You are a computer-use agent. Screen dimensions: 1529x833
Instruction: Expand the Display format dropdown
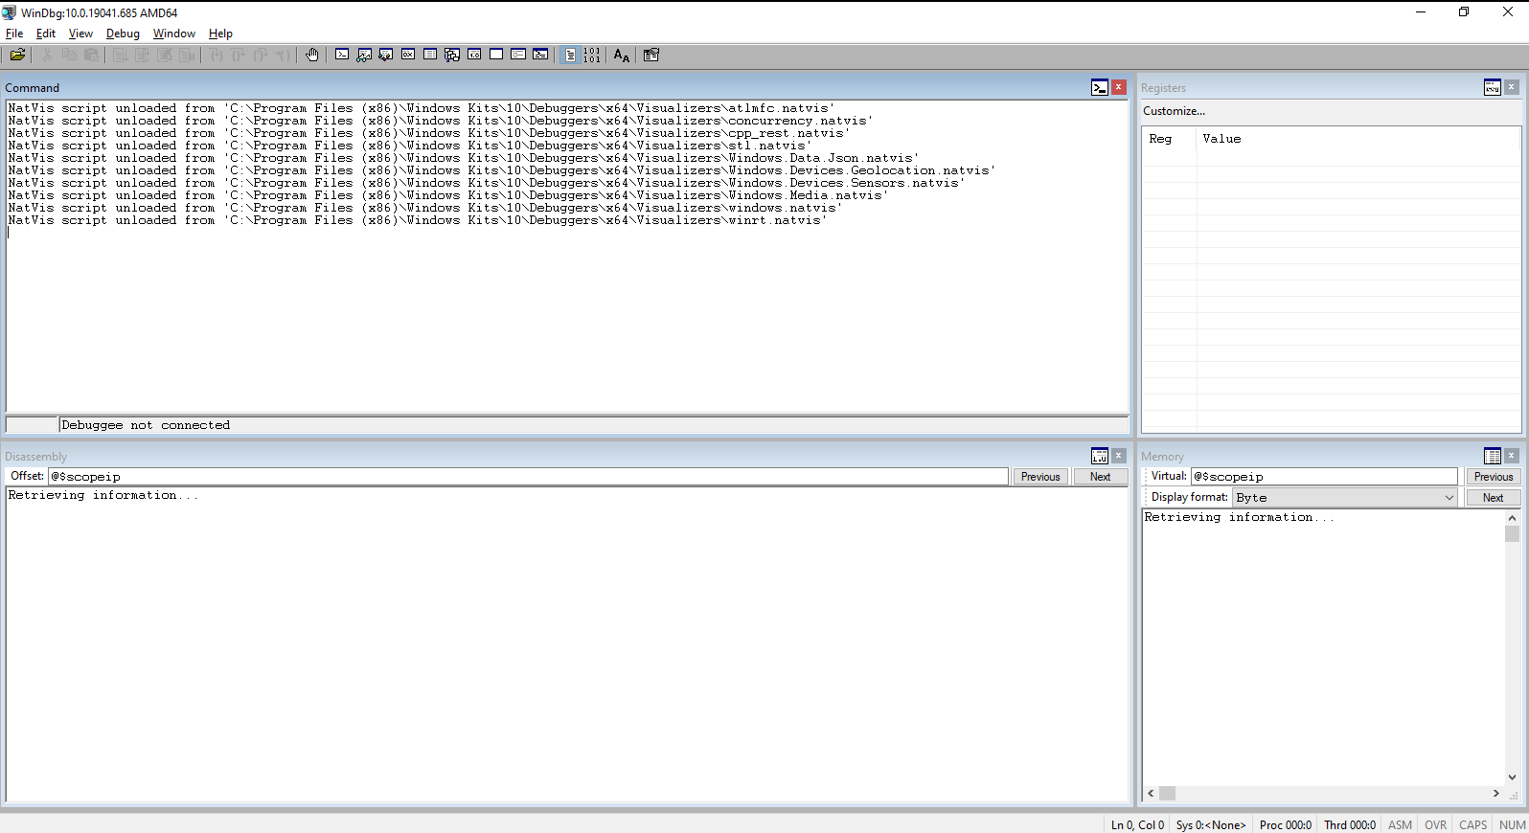1449,498
